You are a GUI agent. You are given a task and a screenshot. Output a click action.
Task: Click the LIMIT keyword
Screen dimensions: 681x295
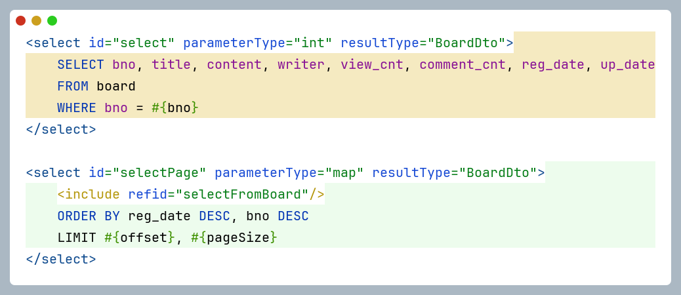[77, 238]
